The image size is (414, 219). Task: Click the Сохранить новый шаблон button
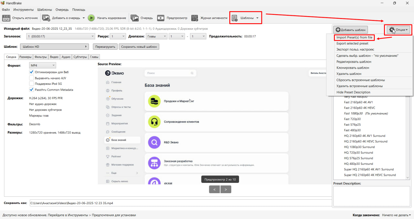point(139,47)
